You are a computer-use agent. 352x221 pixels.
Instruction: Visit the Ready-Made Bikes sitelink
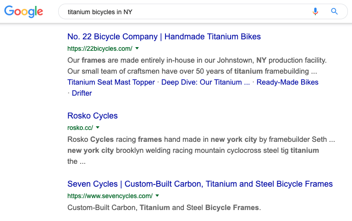coord(287,82)
